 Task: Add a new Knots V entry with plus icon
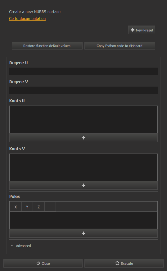83,185
